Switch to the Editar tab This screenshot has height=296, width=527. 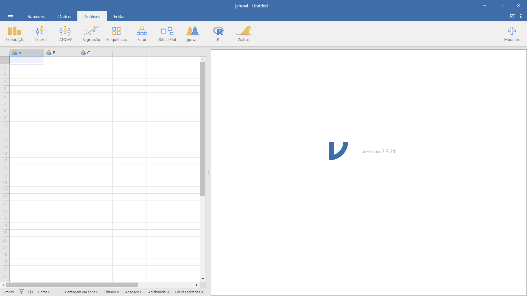click(x=119, y=16)
